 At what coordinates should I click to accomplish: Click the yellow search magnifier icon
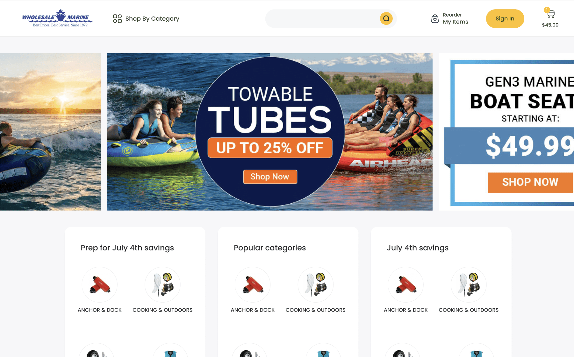point(386,18)
